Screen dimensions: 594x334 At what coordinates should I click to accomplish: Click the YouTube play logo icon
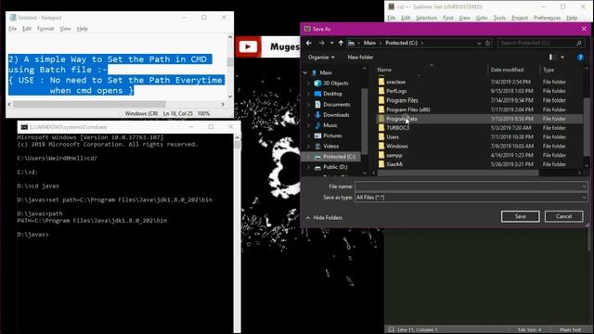pyautogui.click(x=248, y=46)
